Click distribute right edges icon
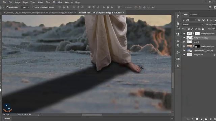Viewport: 216px width, 121px height. [112, 7]
